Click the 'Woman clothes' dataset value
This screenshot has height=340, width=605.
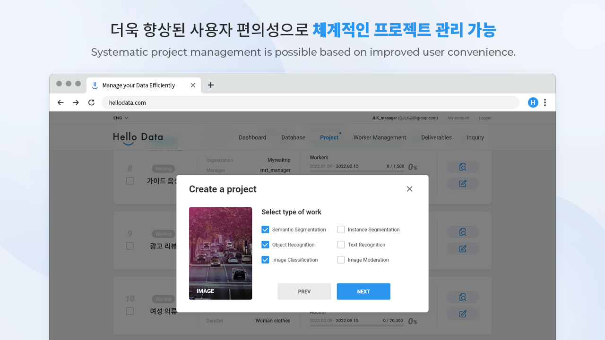tap(273, 321)
